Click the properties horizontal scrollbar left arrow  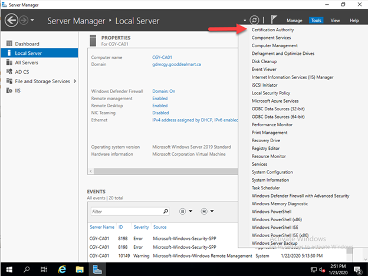point(91,171)
